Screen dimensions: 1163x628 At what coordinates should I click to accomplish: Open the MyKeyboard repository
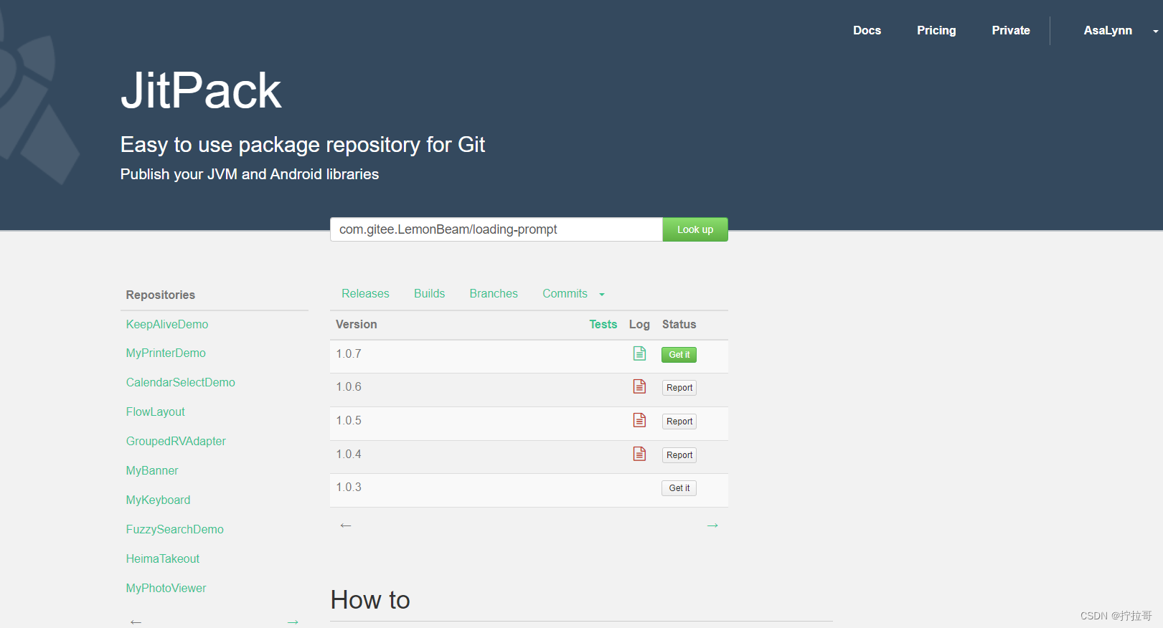pyautogui.click(x=159, y=500)
